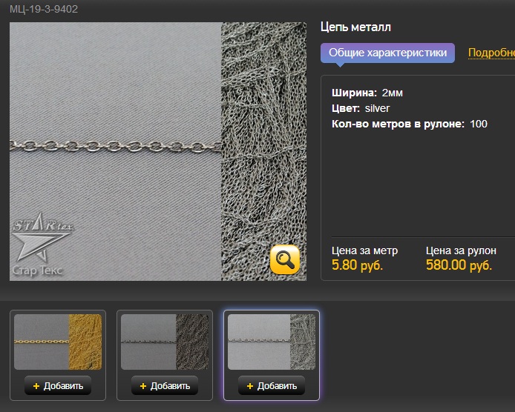Select the gold chain thumbnail
Viewport: 515px width, 412px height.
pyautogui.click(x=58, y=342)
